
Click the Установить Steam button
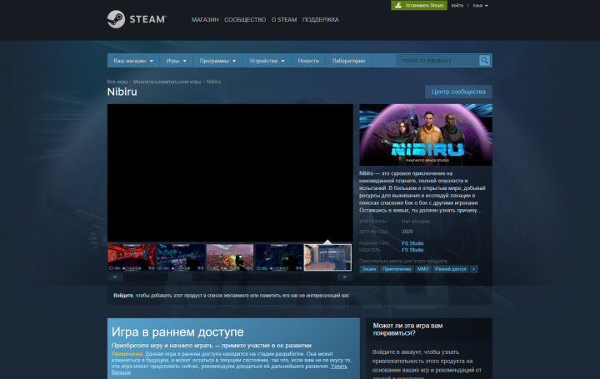(x=419, y=5)
